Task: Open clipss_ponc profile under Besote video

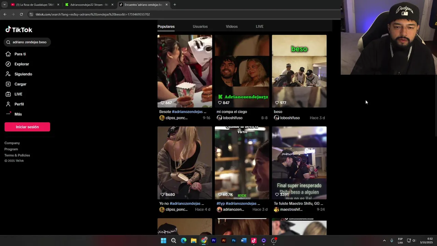Action: click(177, 118)
